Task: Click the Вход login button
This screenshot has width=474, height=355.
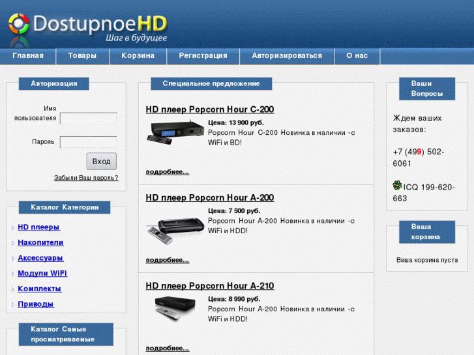Action: click(x=102, y=162)
